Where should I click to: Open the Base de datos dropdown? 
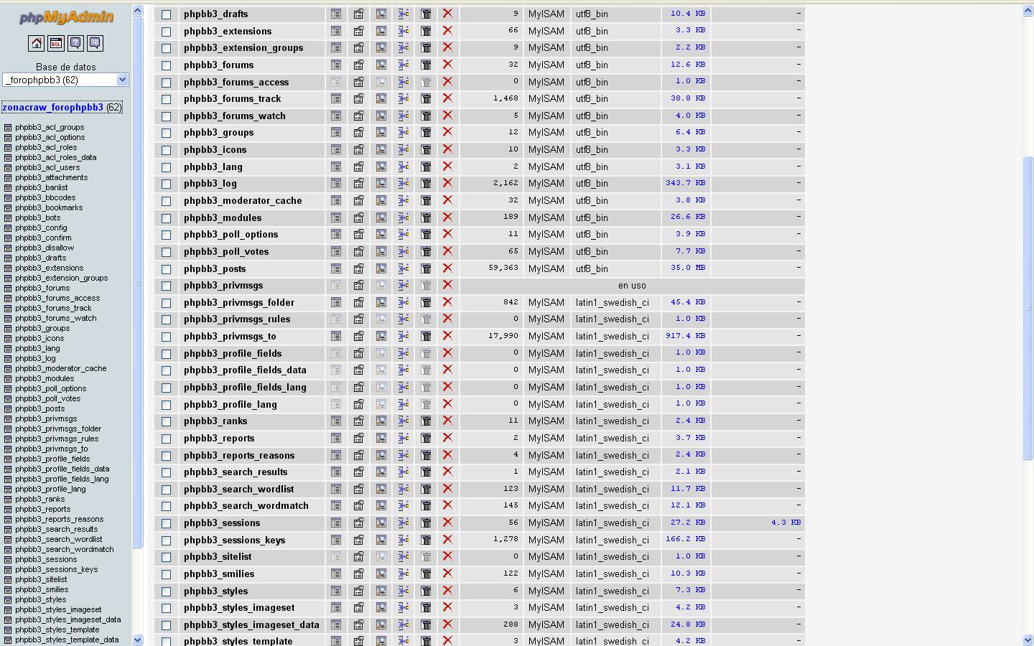click(x=65, y=80)
